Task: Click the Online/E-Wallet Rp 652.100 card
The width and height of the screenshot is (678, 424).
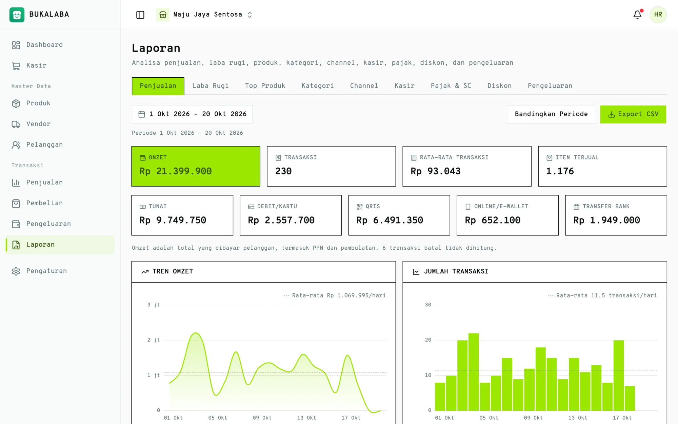Action: [x=507, y=215]
